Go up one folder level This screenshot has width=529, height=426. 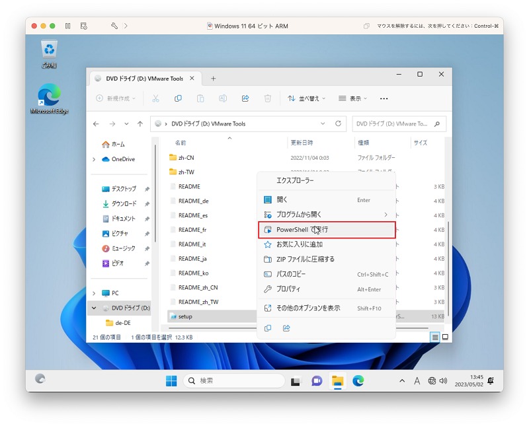pos(140,124)
